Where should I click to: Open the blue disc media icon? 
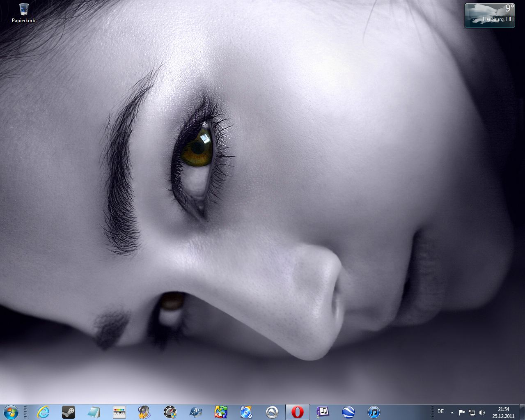click(246, 412)
